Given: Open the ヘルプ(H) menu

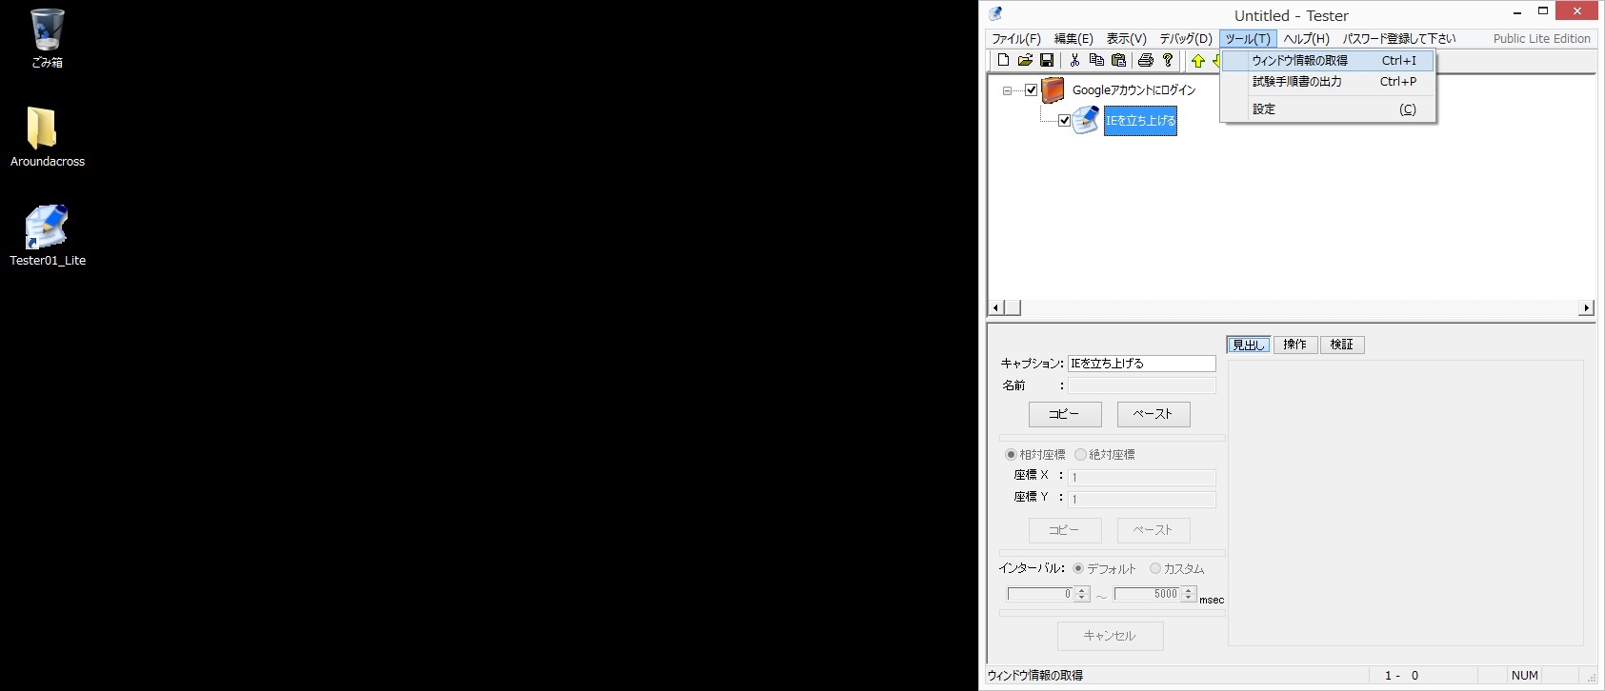Looking at the screenshot, I should coord(1306,39).
